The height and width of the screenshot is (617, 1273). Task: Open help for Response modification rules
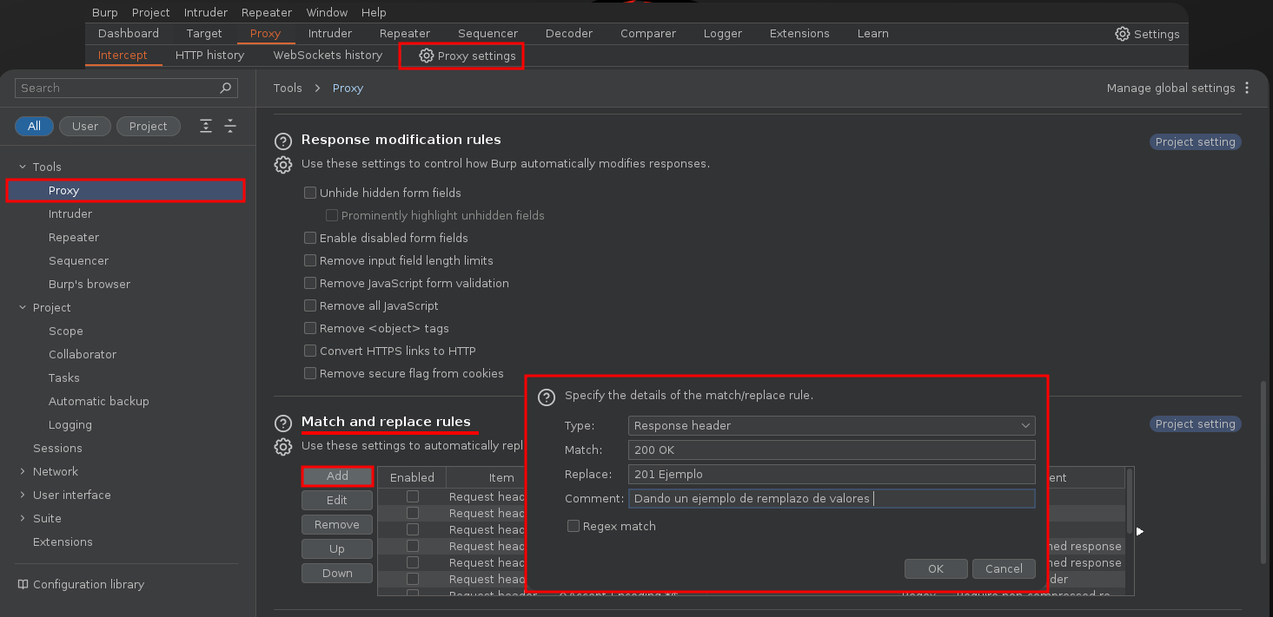pos(282,141)
